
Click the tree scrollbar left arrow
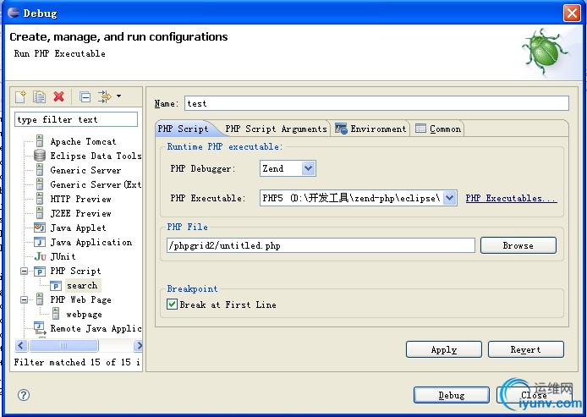21,345
